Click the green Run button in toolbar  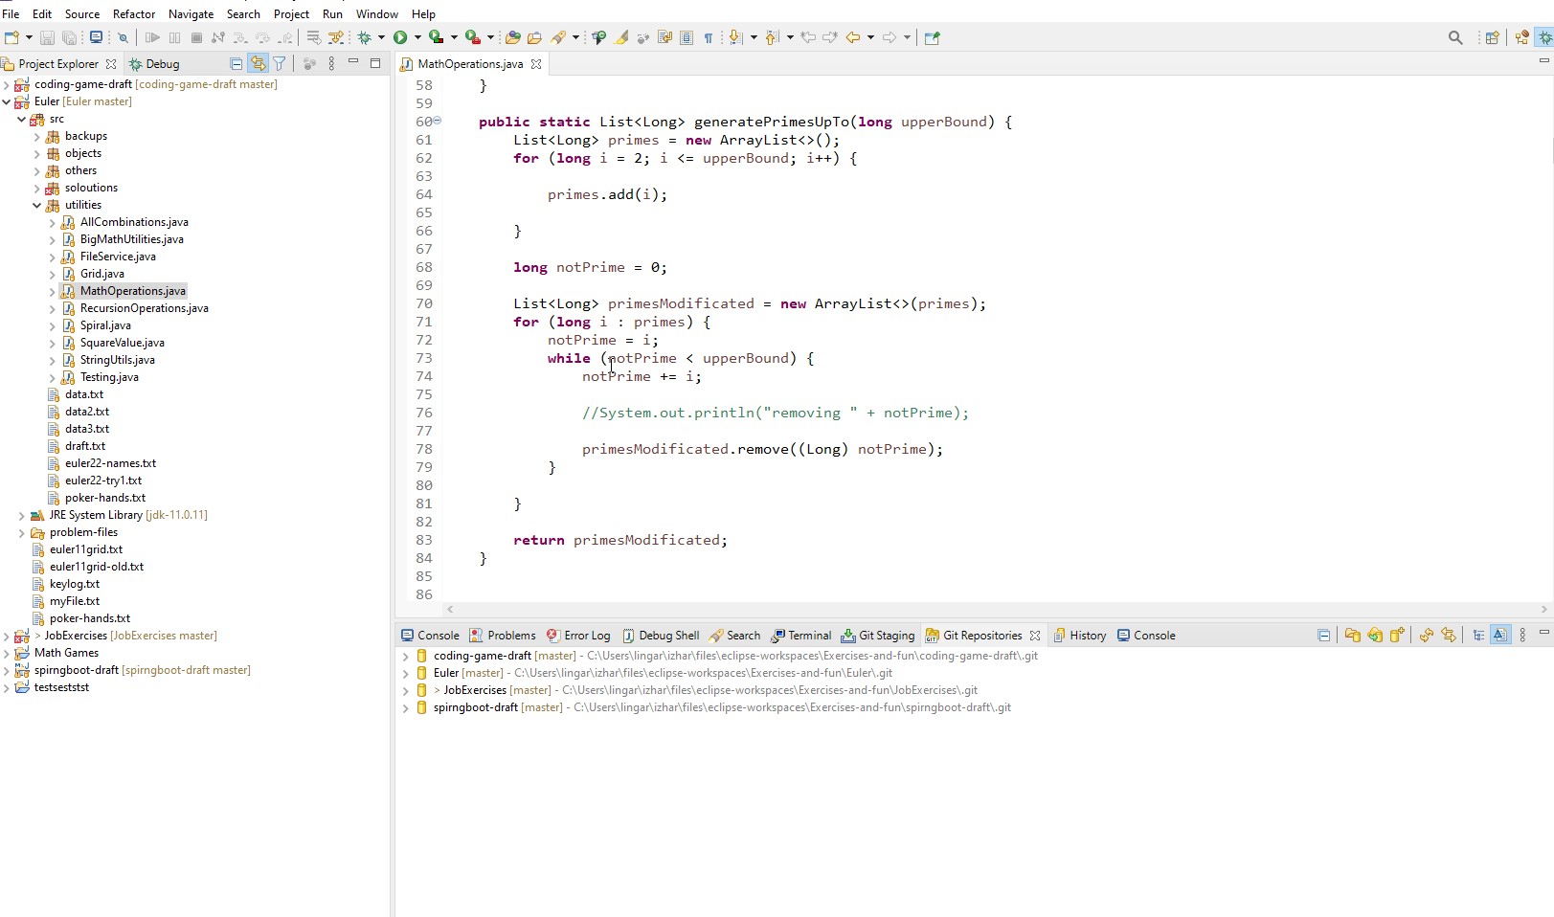(400, 37)
